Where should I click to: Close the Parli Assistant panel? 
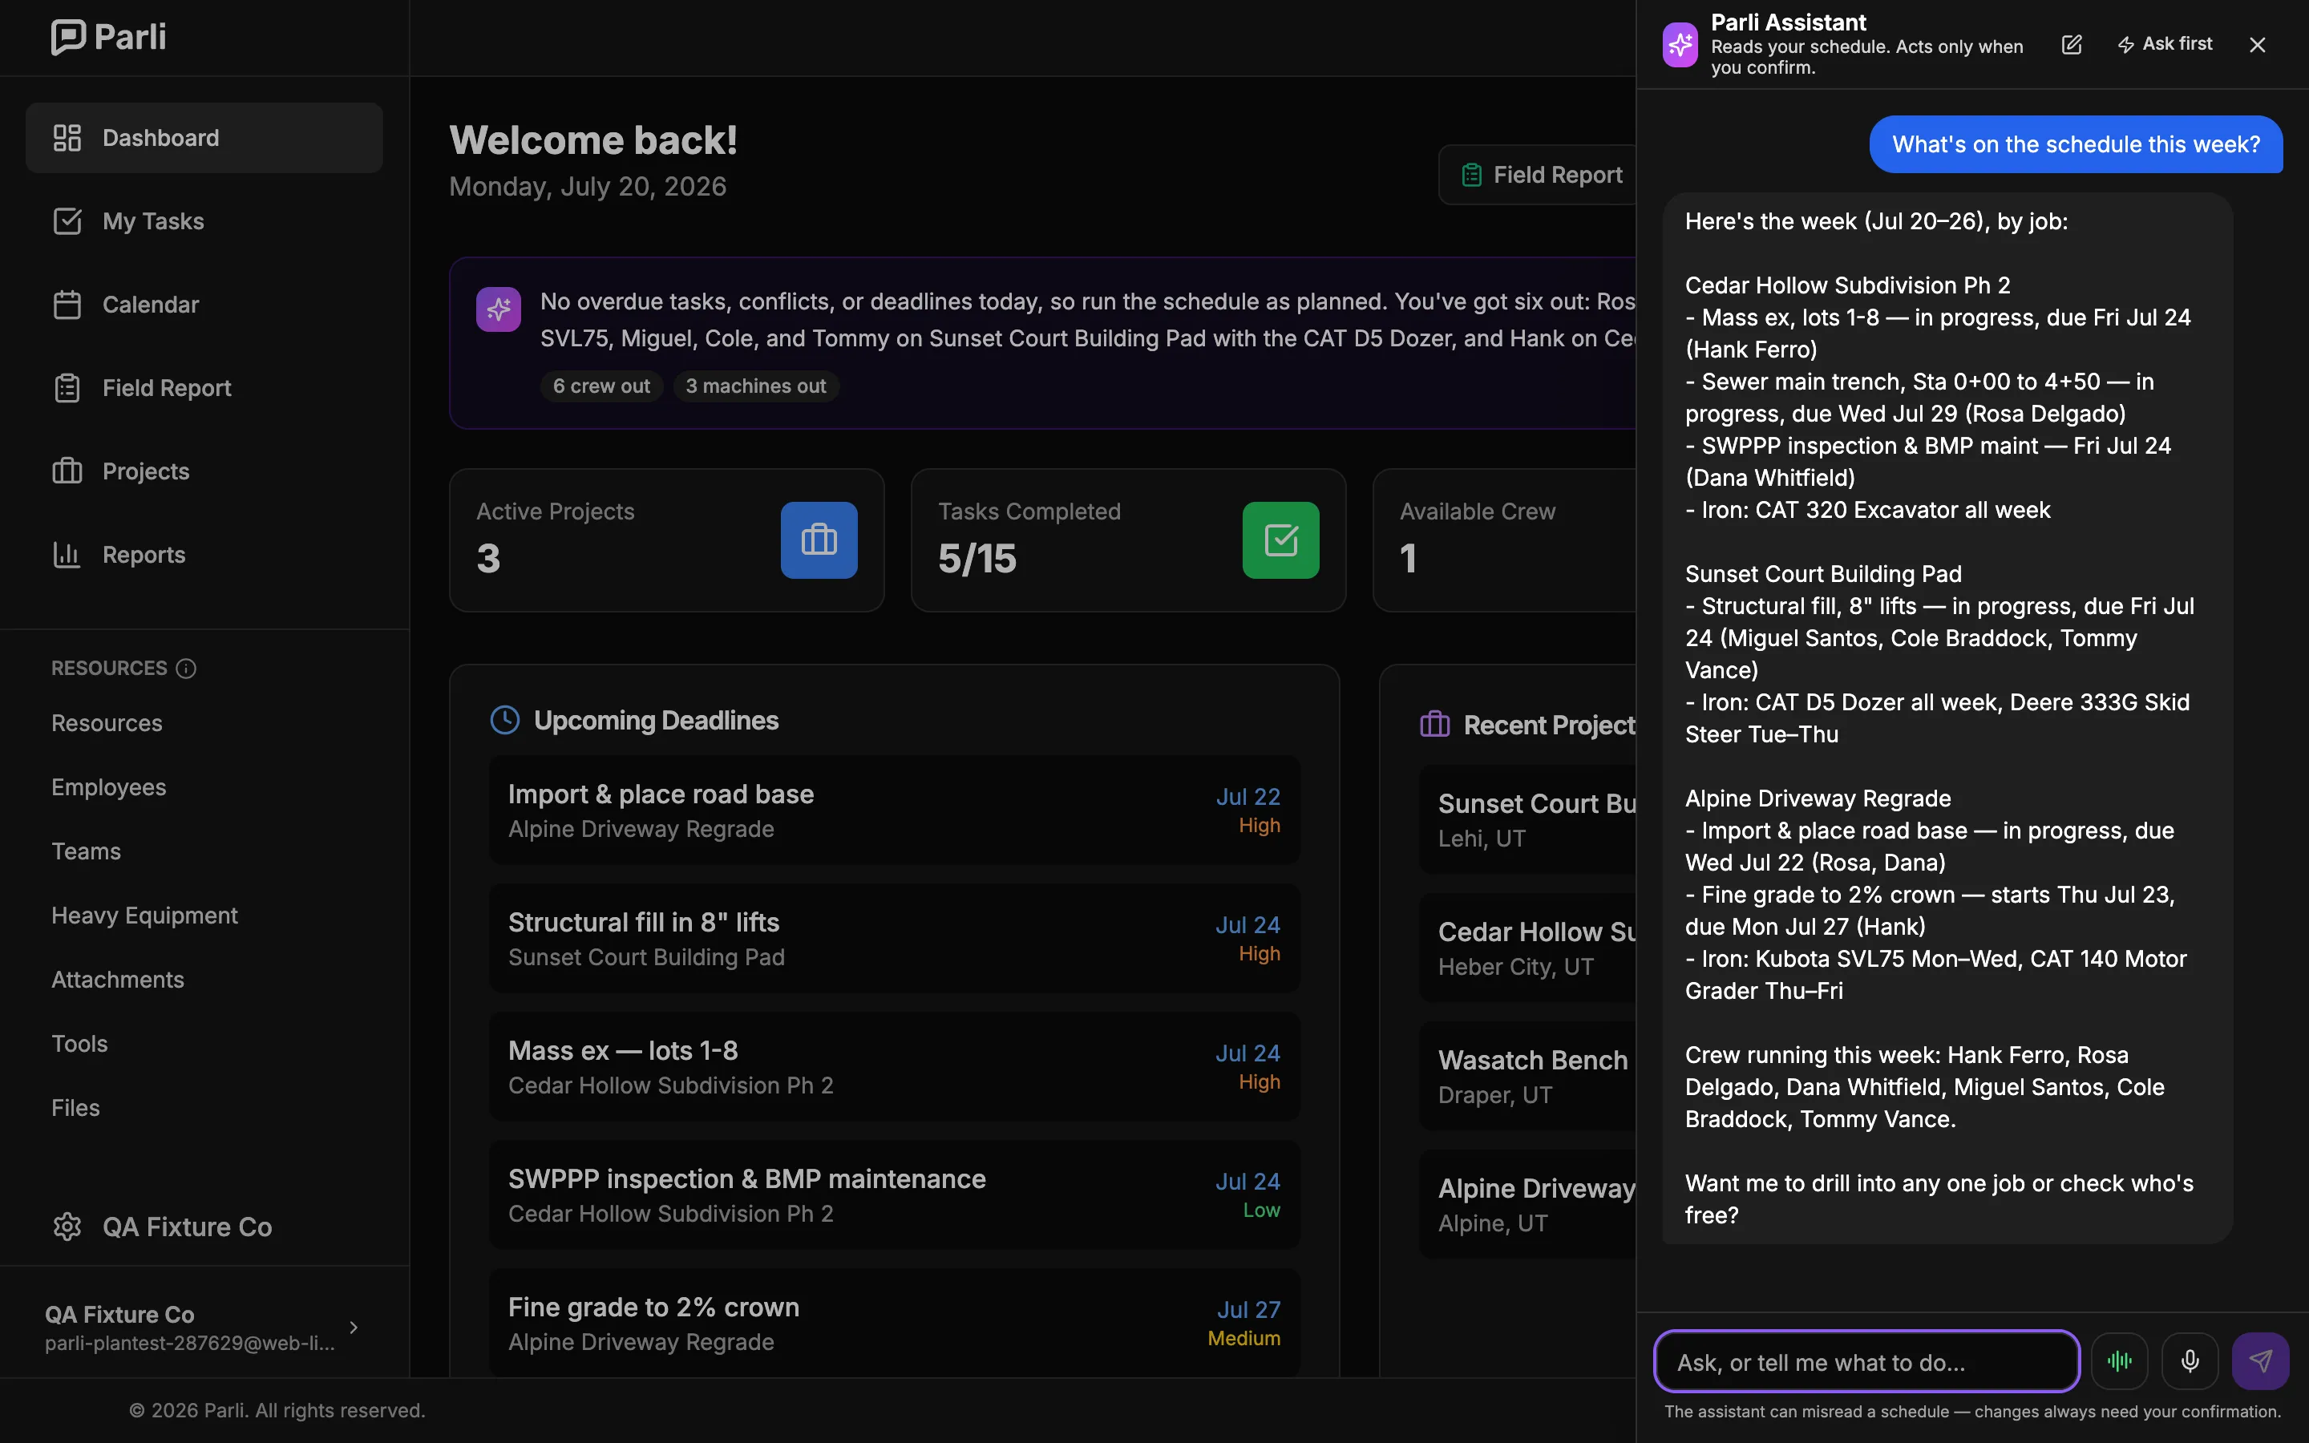2257,45
